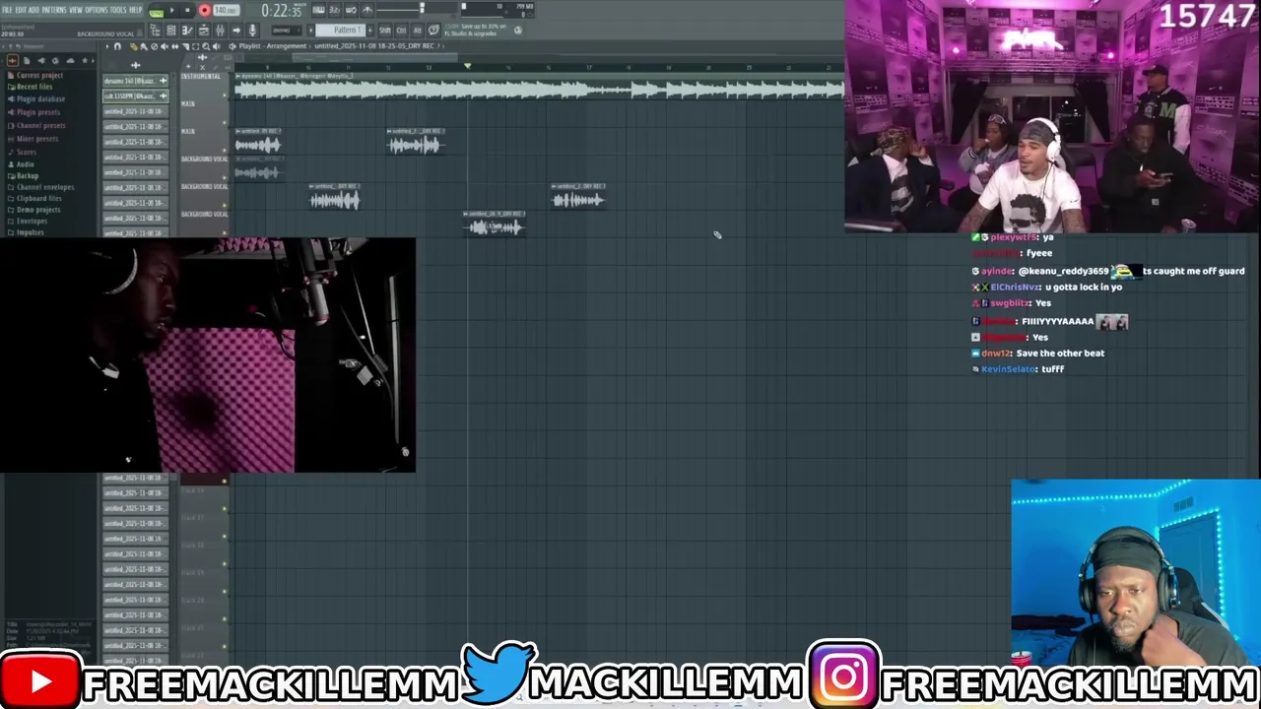Open the TOOLS menu

coord(118,10)
